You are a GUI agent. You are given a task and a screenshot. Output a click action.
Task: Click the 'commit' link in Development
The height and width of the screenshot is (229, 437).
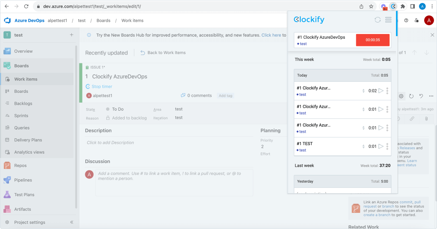point(406,202)
